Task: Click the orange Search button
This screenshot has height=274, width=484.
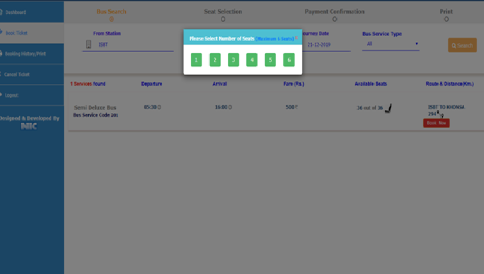Action: click(462, 45)
